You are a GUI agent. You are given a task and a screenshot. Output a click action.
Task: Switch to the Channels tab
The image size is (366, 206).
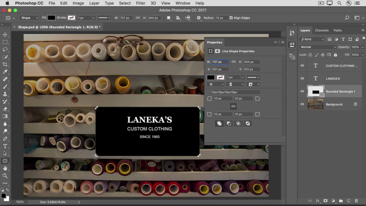(322, 30)
